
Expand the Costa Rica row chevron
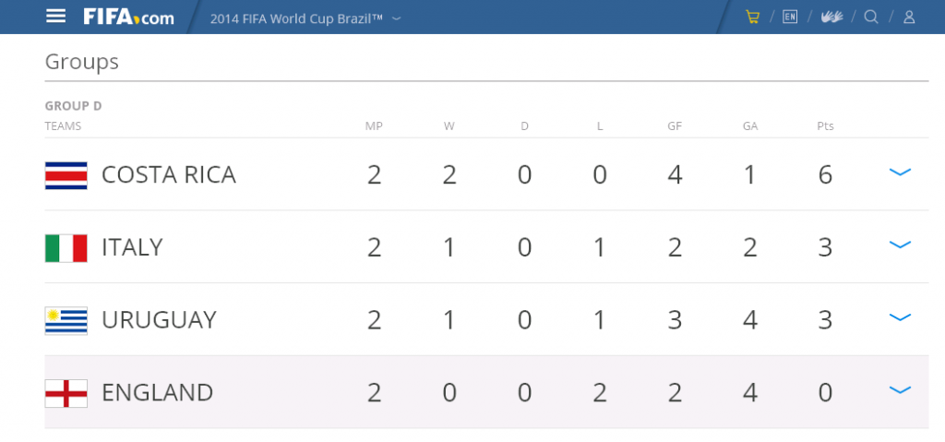click(x=900, y=172)
